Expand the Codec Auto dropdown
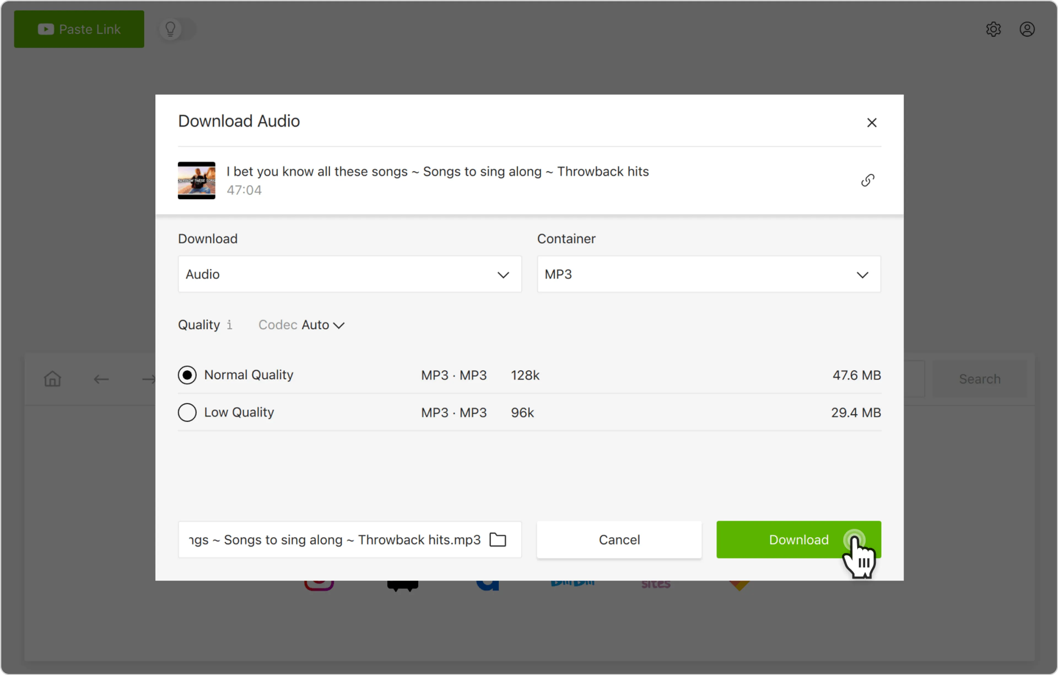1058x675 pixels. (322, 325)
